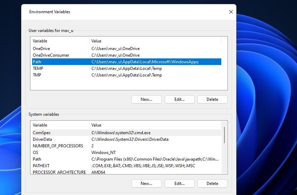Click the OneDrive row path value

[116, 49]
